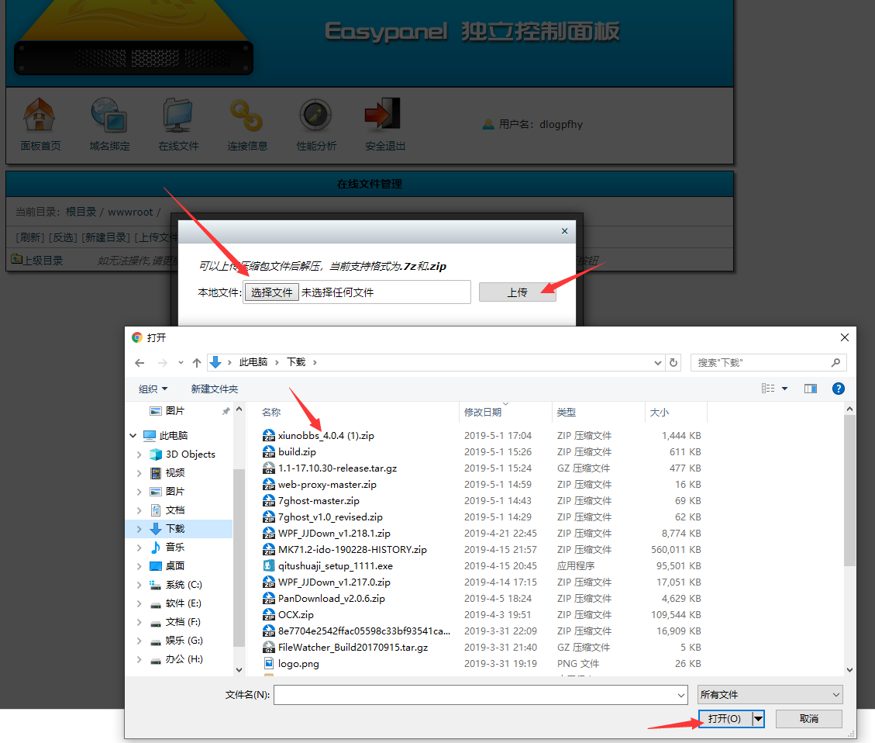Sort files by 大小 column
Image resolution: width=875 pixels, height=743 pixels.
tap(659, 412)
